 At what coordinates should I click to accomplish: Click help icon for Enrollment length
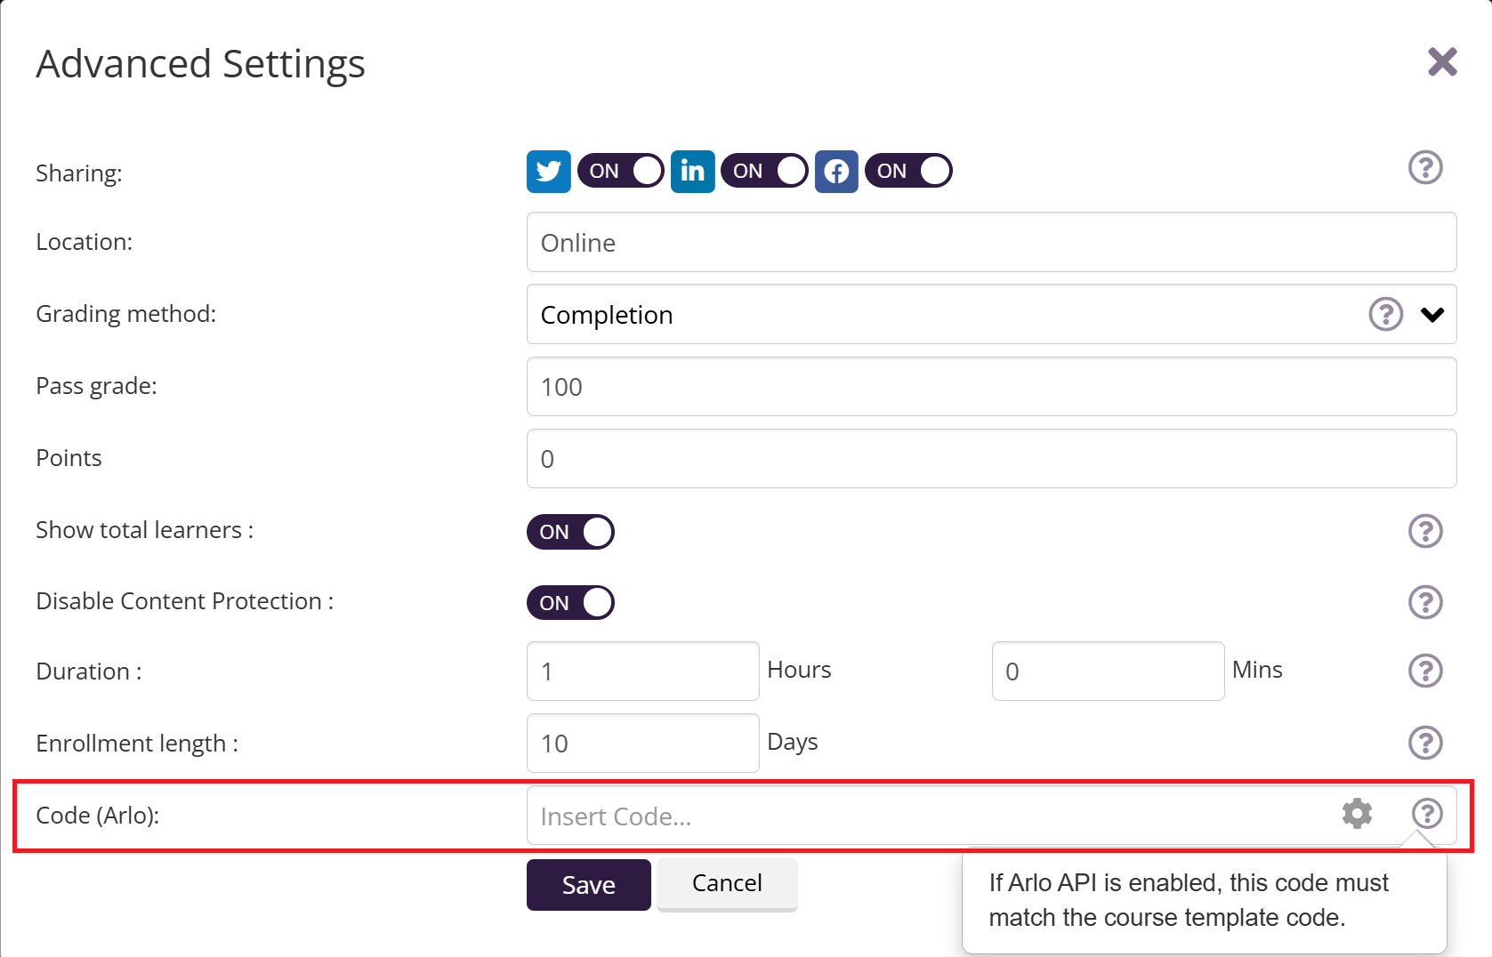1425,743
